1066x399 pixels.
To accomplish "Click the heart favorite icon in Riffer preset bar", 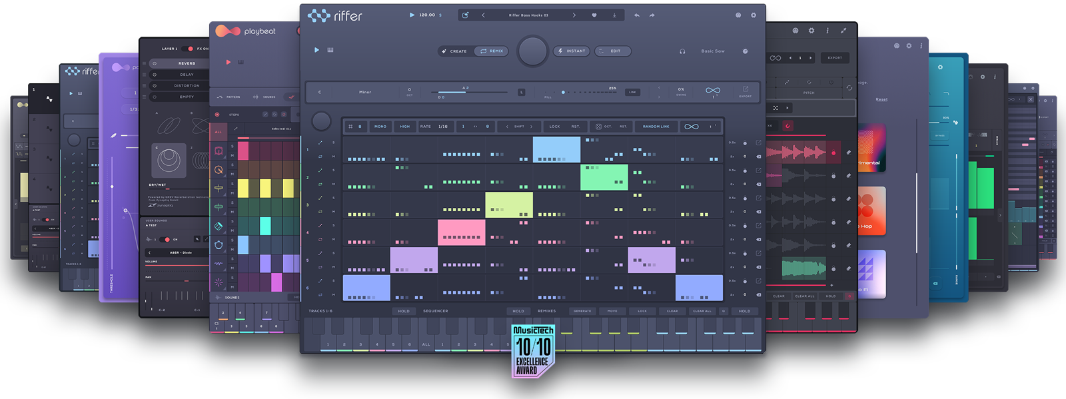I will pyautogui.click(x=594, y=15).
